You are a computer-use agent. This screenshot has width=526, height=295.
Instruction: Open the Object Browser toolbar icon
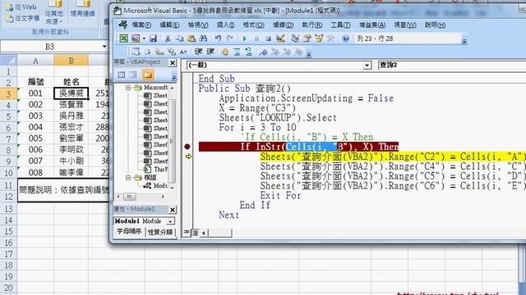(319, 39)
